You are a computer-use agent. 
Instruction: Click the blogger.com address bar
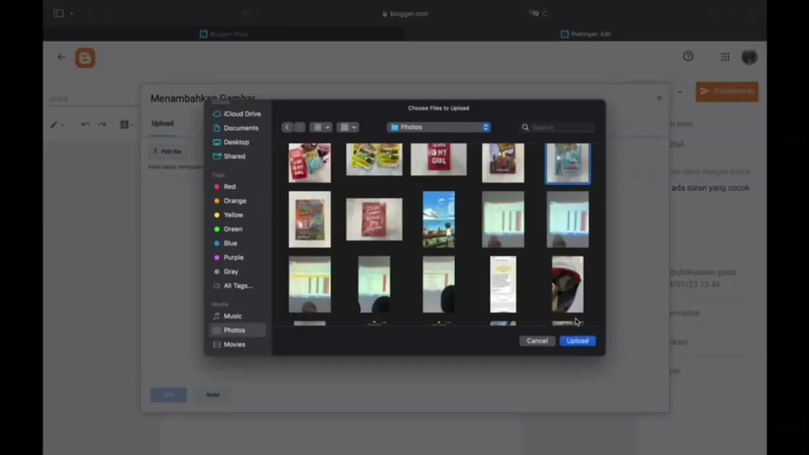(x=405, y=13)
